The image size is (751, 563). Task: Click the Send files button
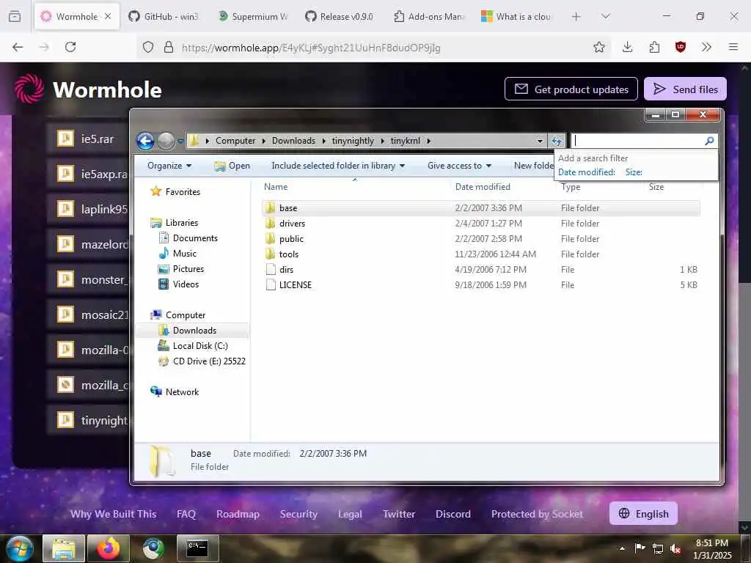pos(685,89)
